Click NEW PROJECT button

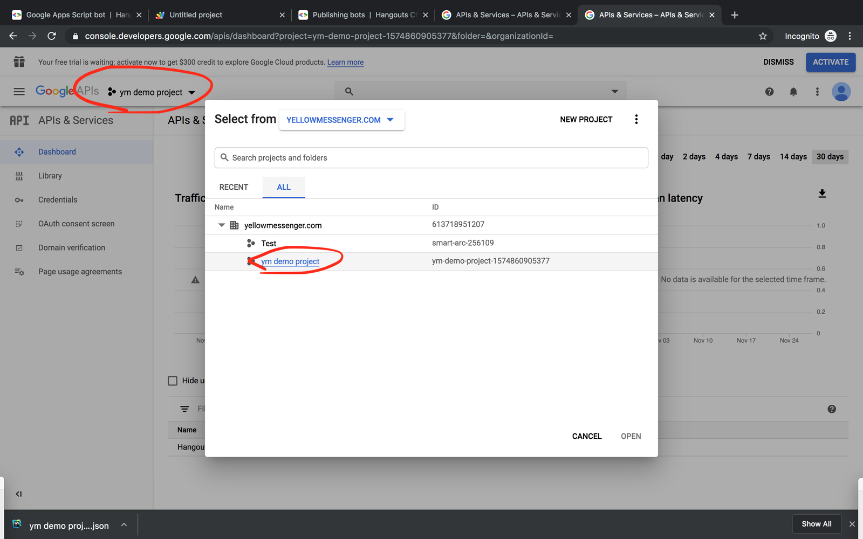(586, 120)
